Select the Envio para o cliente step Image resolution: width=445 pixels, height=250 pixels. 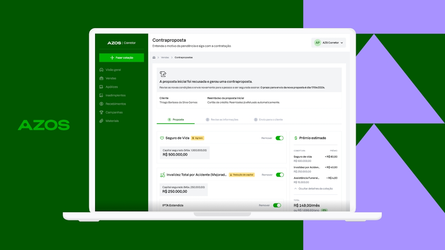(x=268, y=119)
